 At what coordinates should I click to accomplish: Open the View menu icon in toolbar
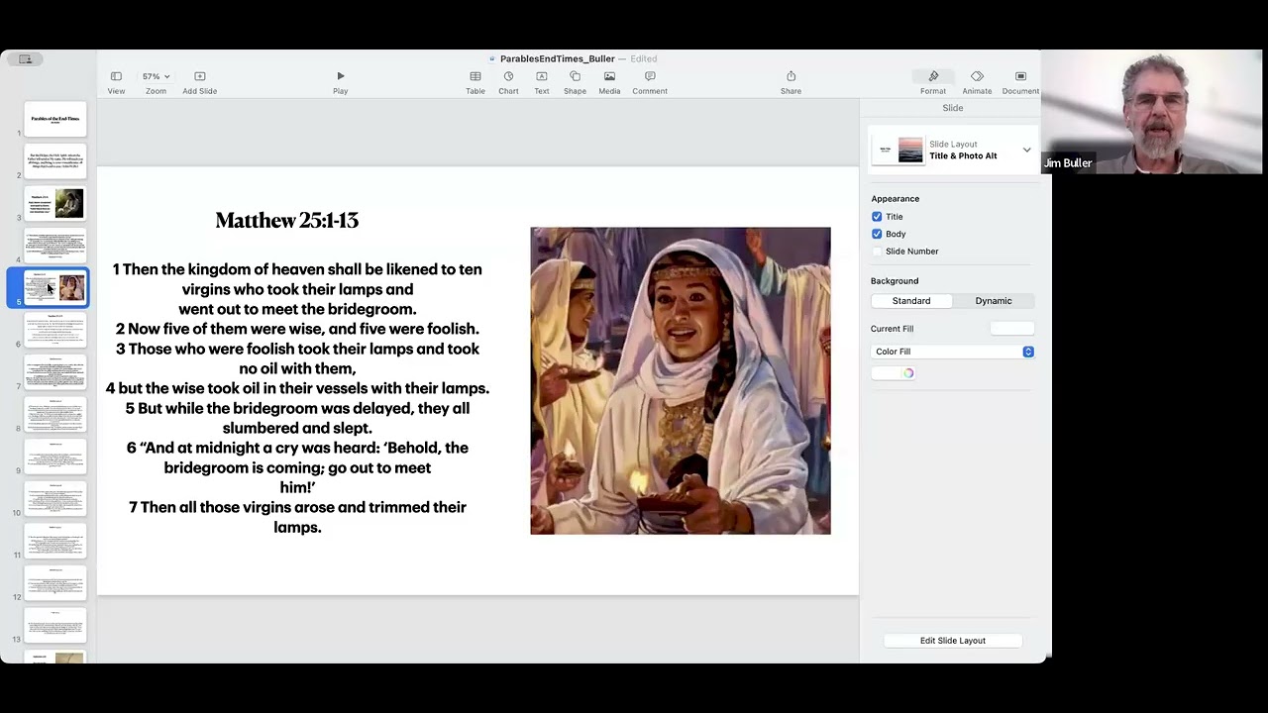(x=116, y=76)
